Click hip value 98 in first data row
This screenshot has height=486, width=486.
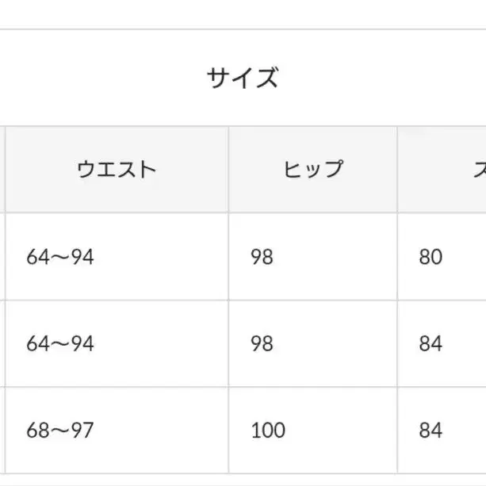pyautogui.click(x=262, y=257)
